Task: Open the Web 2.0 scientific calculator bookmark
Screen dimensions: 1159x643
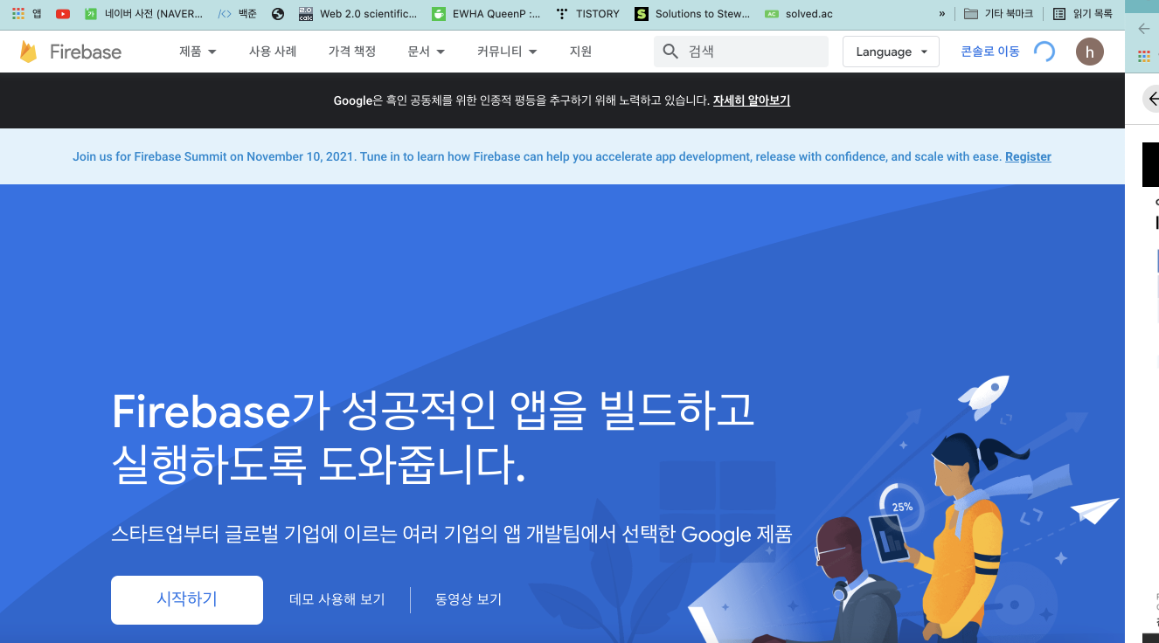Action: pos(357,13)
